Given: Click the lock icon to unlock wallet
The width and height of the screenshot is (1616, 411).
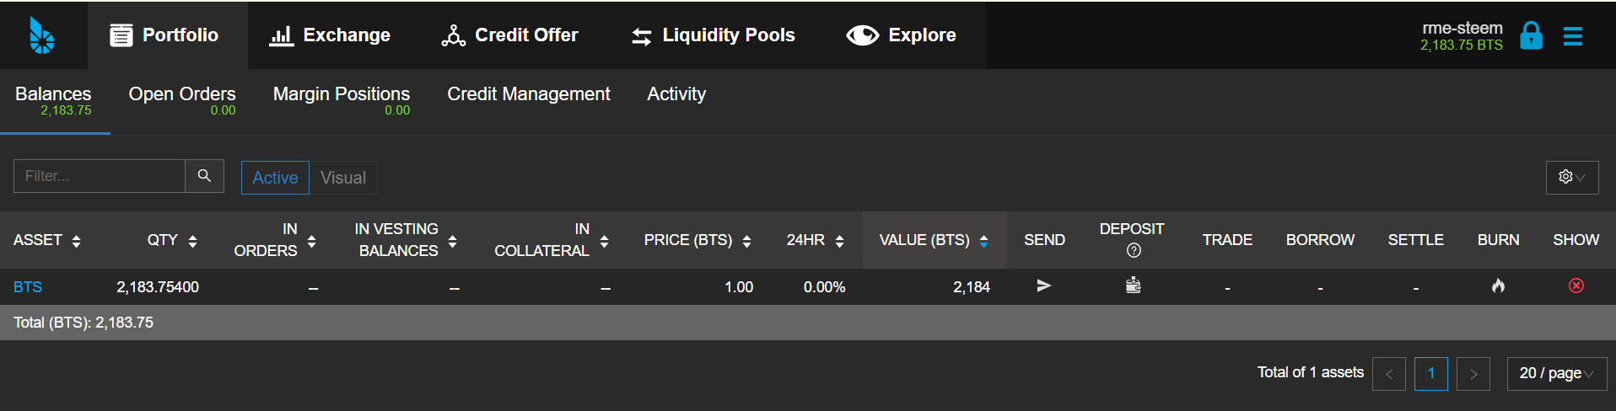Looking at the screenshot, I should [1531, 35].
